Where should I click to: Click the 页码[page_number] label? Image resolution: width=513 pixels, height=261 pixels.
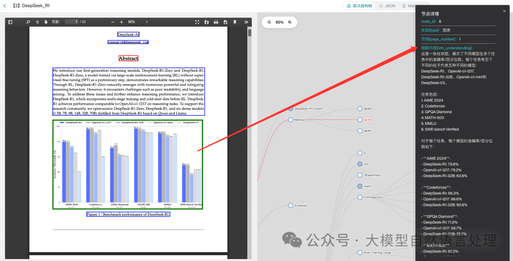(x=439, y=39)
